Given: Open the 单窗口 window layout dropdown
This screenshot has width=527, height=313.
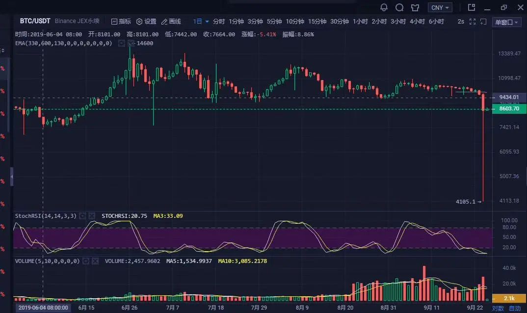Looking at the screenshot, I should pos(506,22).
